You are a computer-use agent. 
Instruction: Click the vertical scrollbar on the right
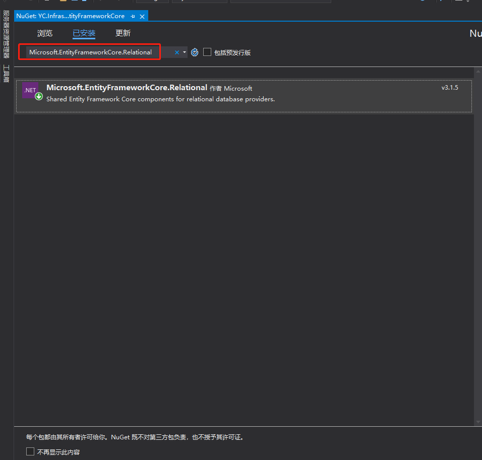click(477, 202)
